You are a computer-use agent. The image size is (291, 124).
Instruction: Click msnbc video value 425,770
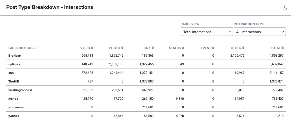coord(87,99)
